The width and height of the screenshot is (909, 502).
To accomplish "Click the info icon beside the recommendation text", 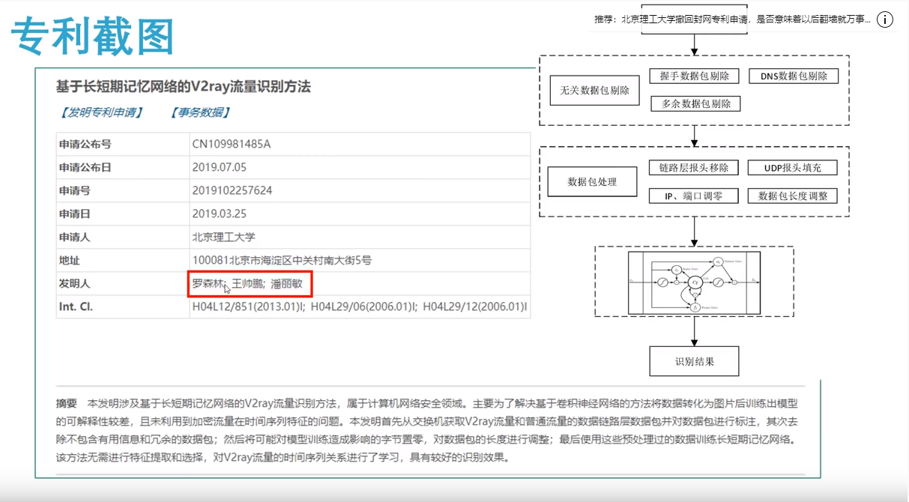I will point(885,20).
